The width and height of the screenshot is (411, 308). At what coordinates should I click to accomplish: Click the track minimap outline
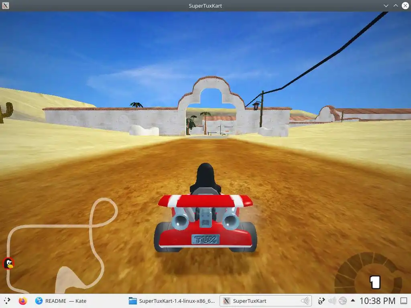62,245
